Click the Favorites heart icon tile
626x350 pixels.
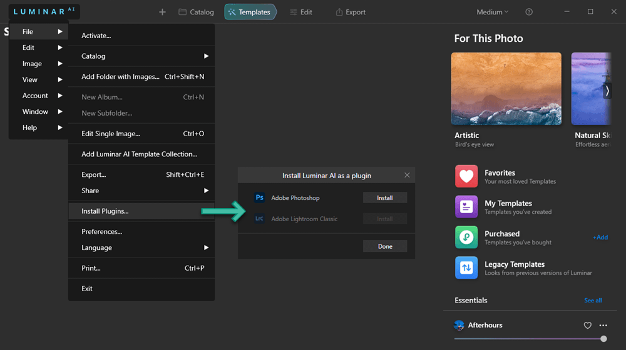click(x=466, y=176)
